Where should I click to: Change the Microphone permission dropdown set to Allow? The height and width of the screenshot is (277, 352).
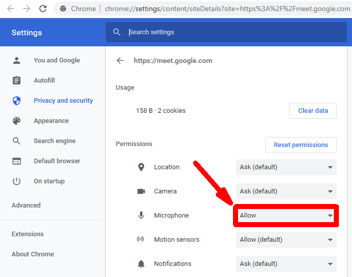[x=286, y=216]
